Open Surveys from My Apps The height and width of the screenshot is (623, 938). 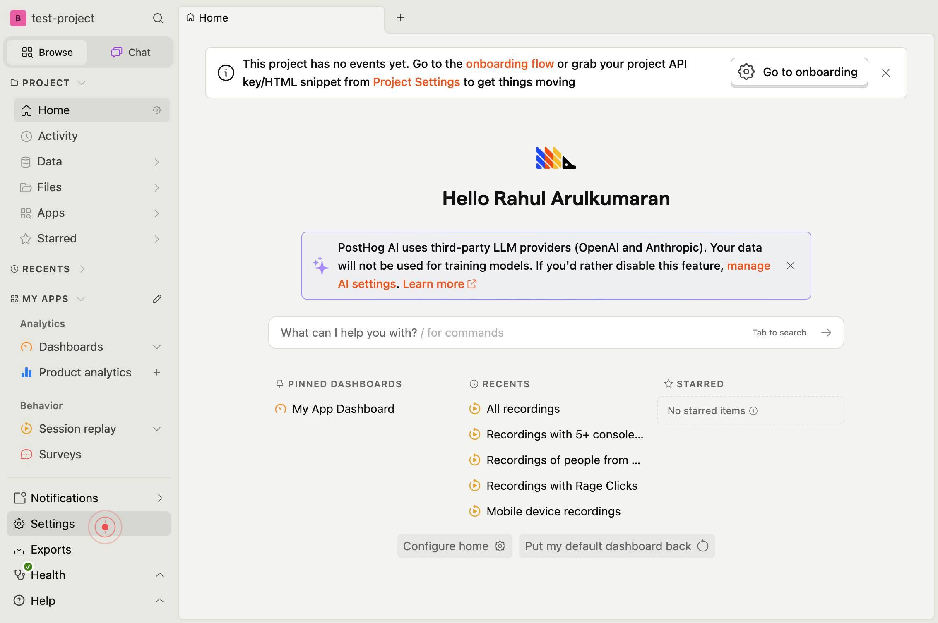click(x=92, y=454)
